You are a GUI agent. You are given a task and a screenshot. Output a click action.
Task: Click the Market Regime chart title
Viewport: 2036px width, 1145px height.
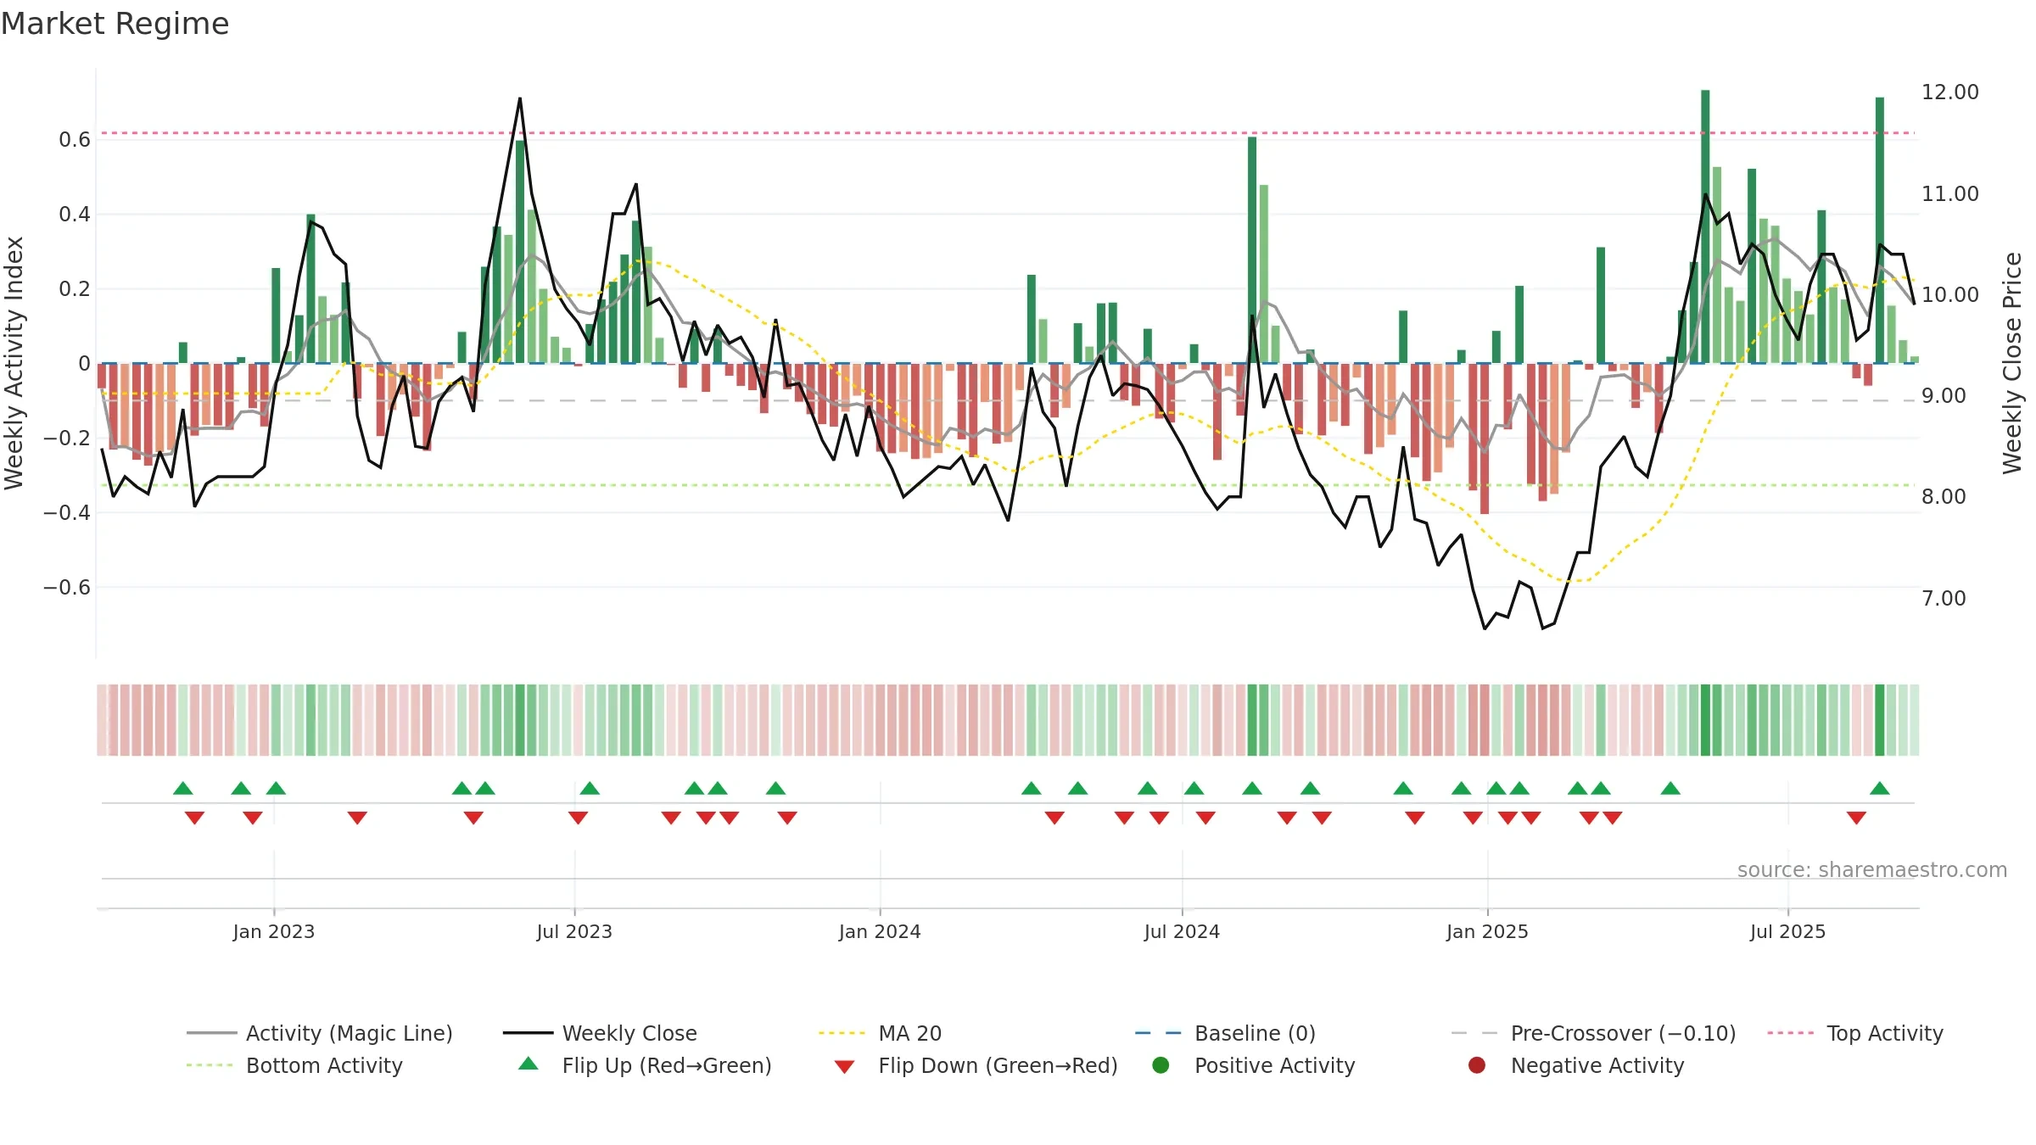[x=115, y=24]
